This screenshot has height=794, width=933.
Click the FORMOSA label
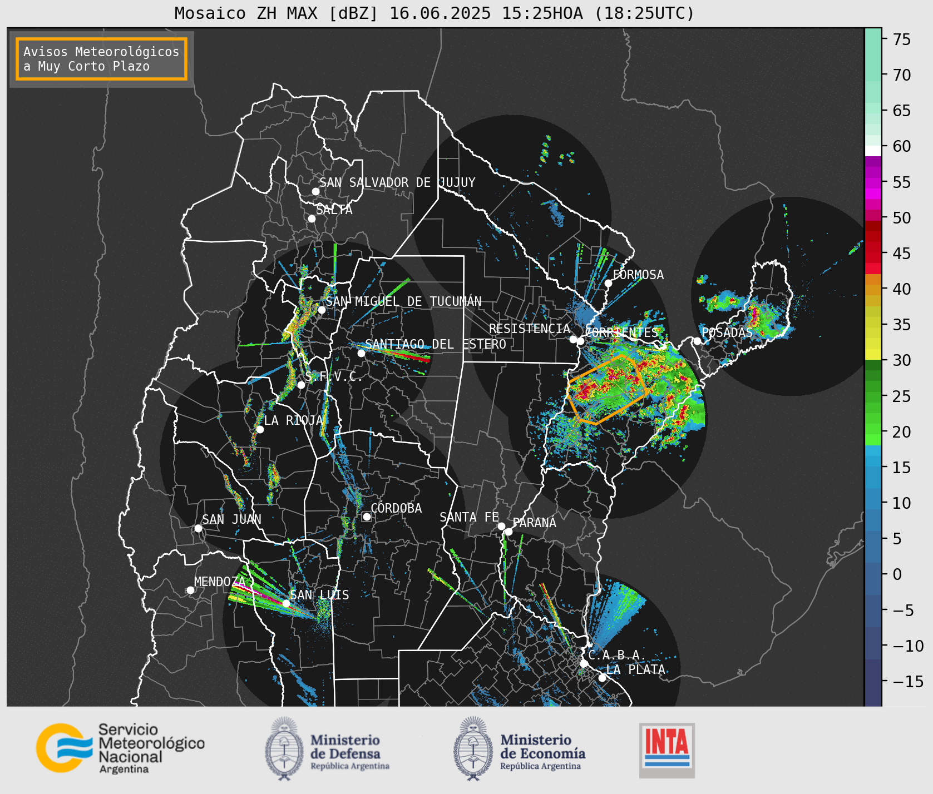point(638,275)
